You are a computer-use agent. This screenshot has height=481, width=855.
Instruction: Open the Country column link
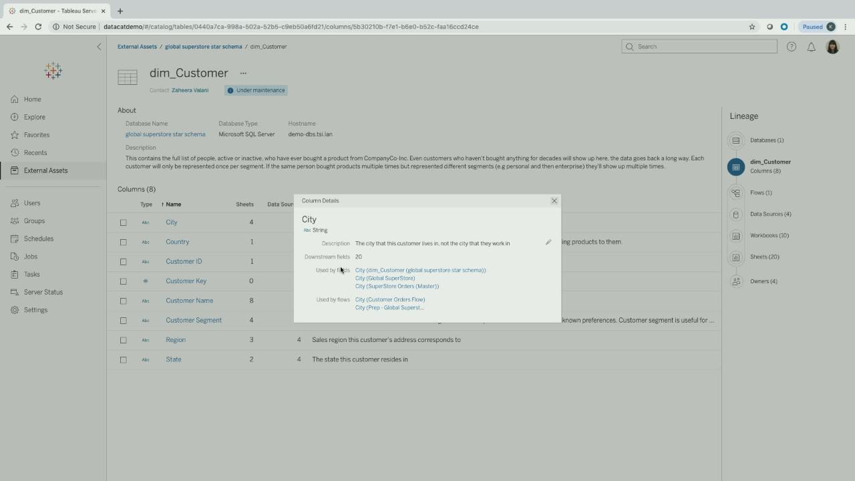[x=177, y=242]
